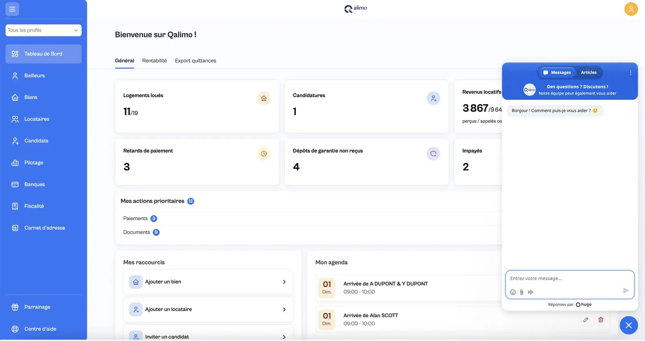Open Documents priority actions row
This screenshot has width=645, height=341.
point(310,232)
